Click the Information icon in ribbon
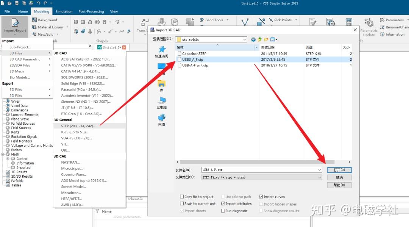This screenshot has width=409, height=227. pos(382,34)
